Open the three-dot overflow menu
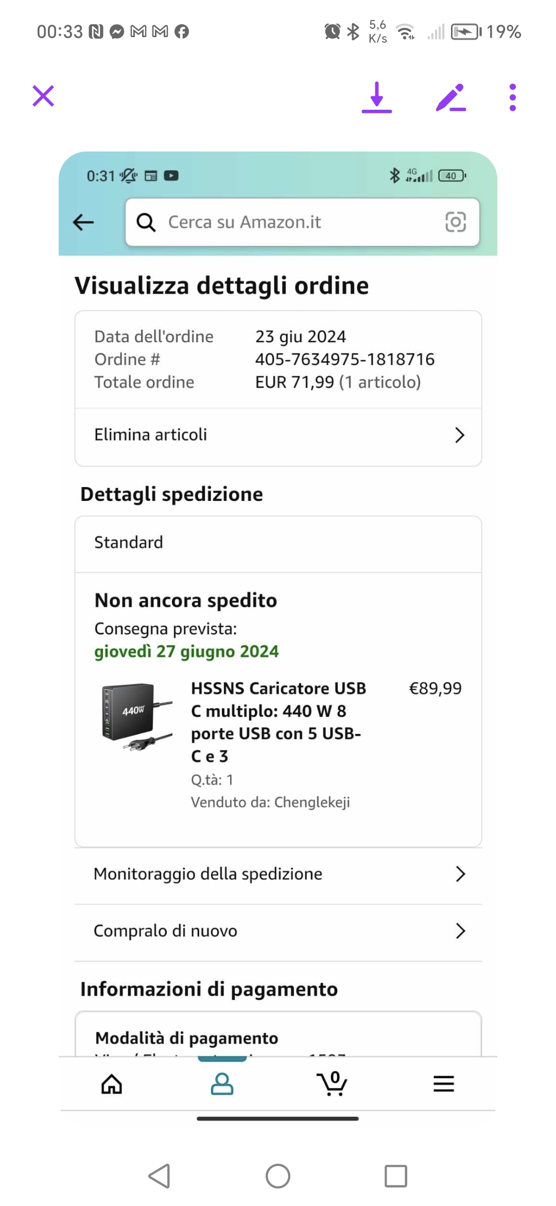The height and width of the screenshot is (1206, 556). coord(512,97)
